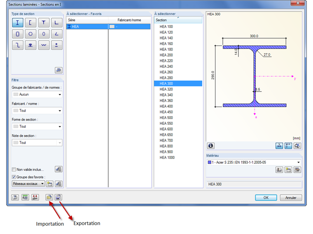This screenshot has width=313, height=234.
Task: Click the filter icon beside Non valide inclus
Action: [x=58, y=169]
